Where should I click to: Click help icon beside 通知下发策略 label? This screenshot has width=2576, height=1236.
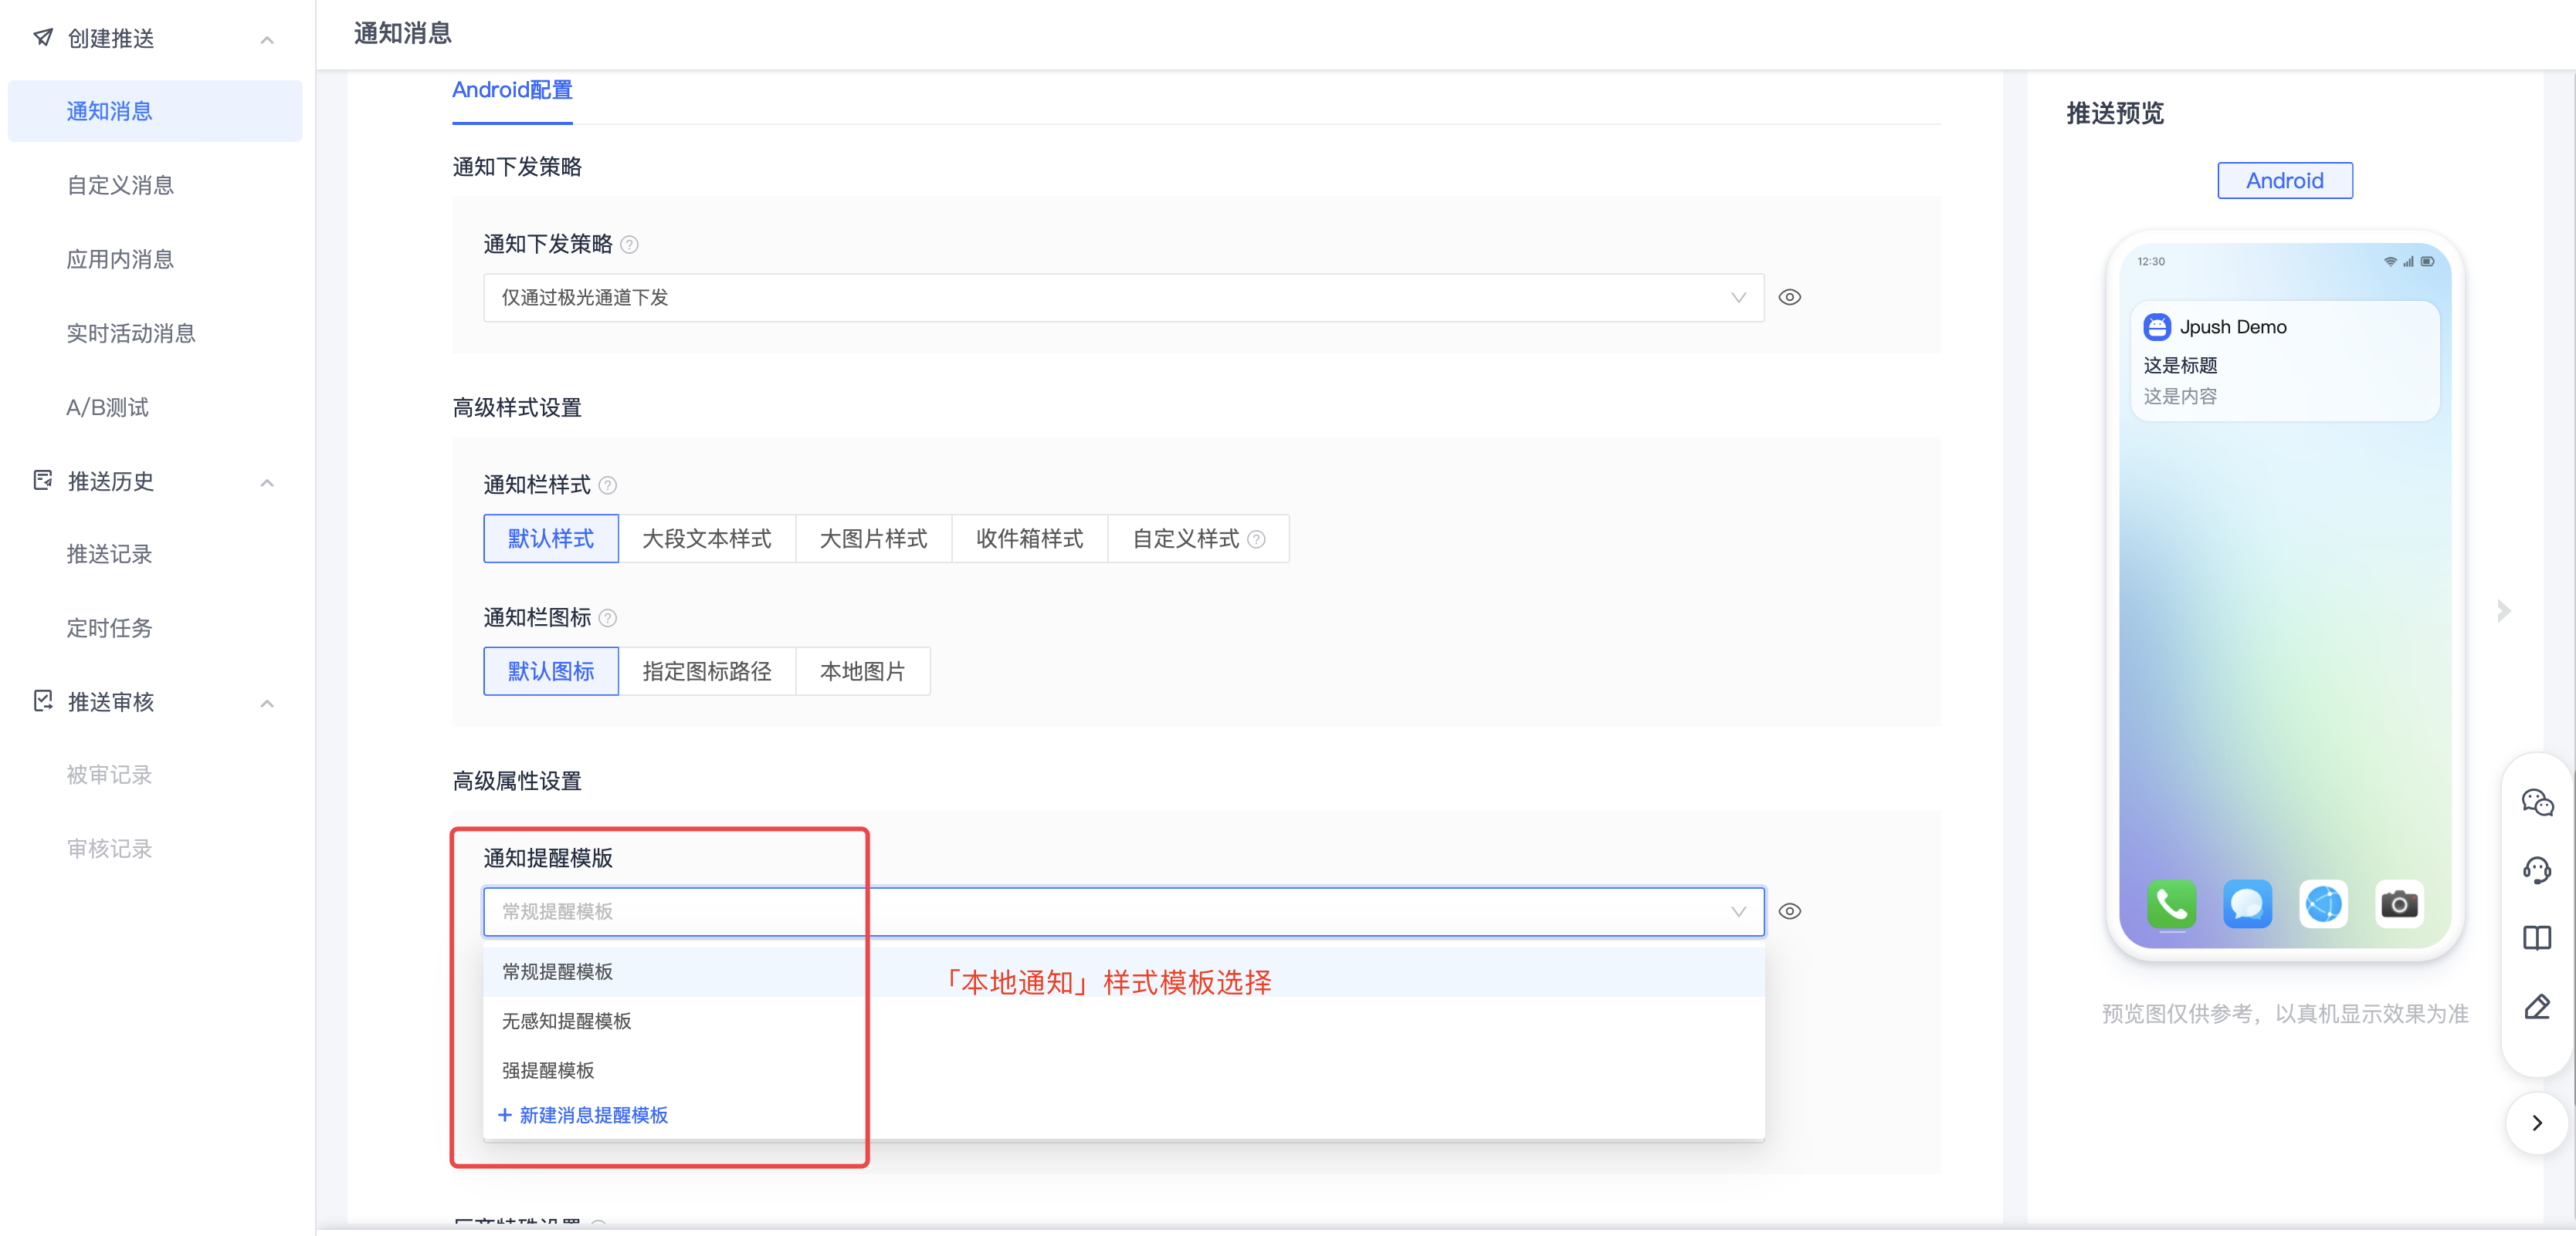pyautogui.click(x=629, y=245)
